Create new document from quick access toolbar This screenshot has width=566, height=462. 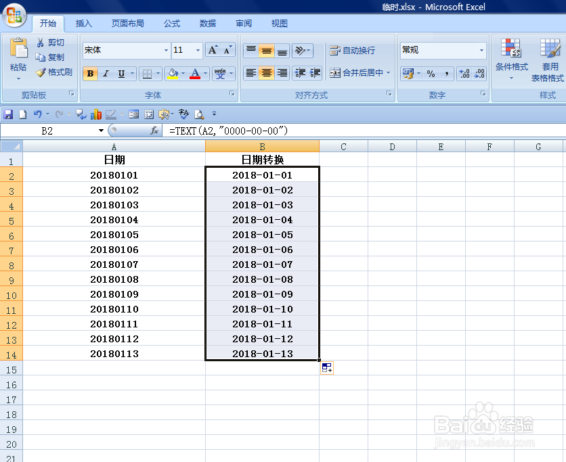click(22, 114)
